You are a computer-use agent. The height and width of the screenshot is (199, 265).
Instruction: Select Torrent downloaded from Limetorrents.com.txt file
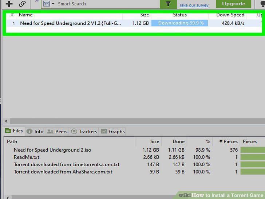pos(67,164)
